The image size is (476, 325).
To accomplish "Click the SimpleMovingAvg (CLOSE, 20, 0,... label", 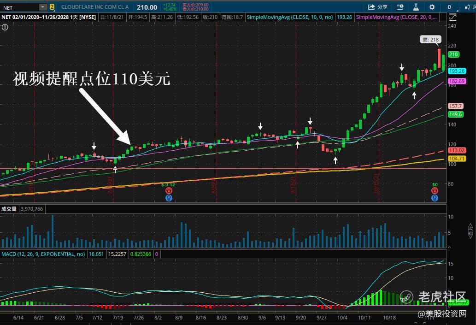I will (396, 17).
